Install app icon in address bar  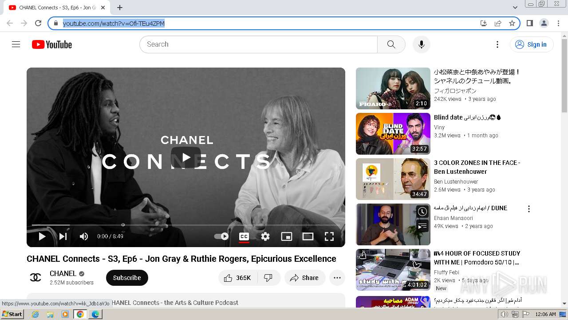(484, 23)
